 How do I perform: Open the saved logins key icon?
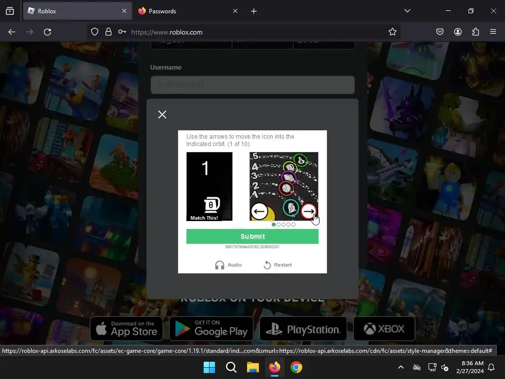(122, 32)
